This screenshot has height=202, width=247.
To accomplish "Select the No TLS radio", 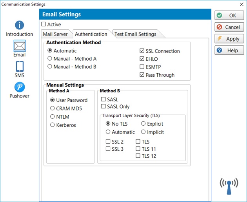I will [108, 124].
